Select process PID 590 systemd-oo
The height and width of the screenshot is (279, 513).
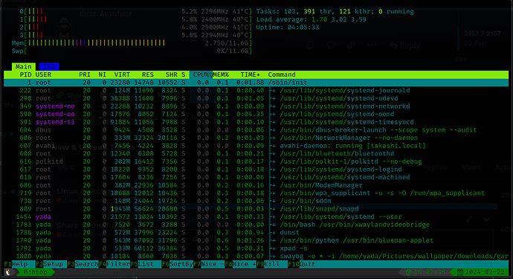(256, 115)
